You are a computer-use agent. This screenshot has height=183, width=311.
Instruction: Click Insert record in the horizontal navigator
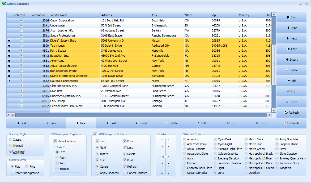pyautogui.click(x=141, y=123)
